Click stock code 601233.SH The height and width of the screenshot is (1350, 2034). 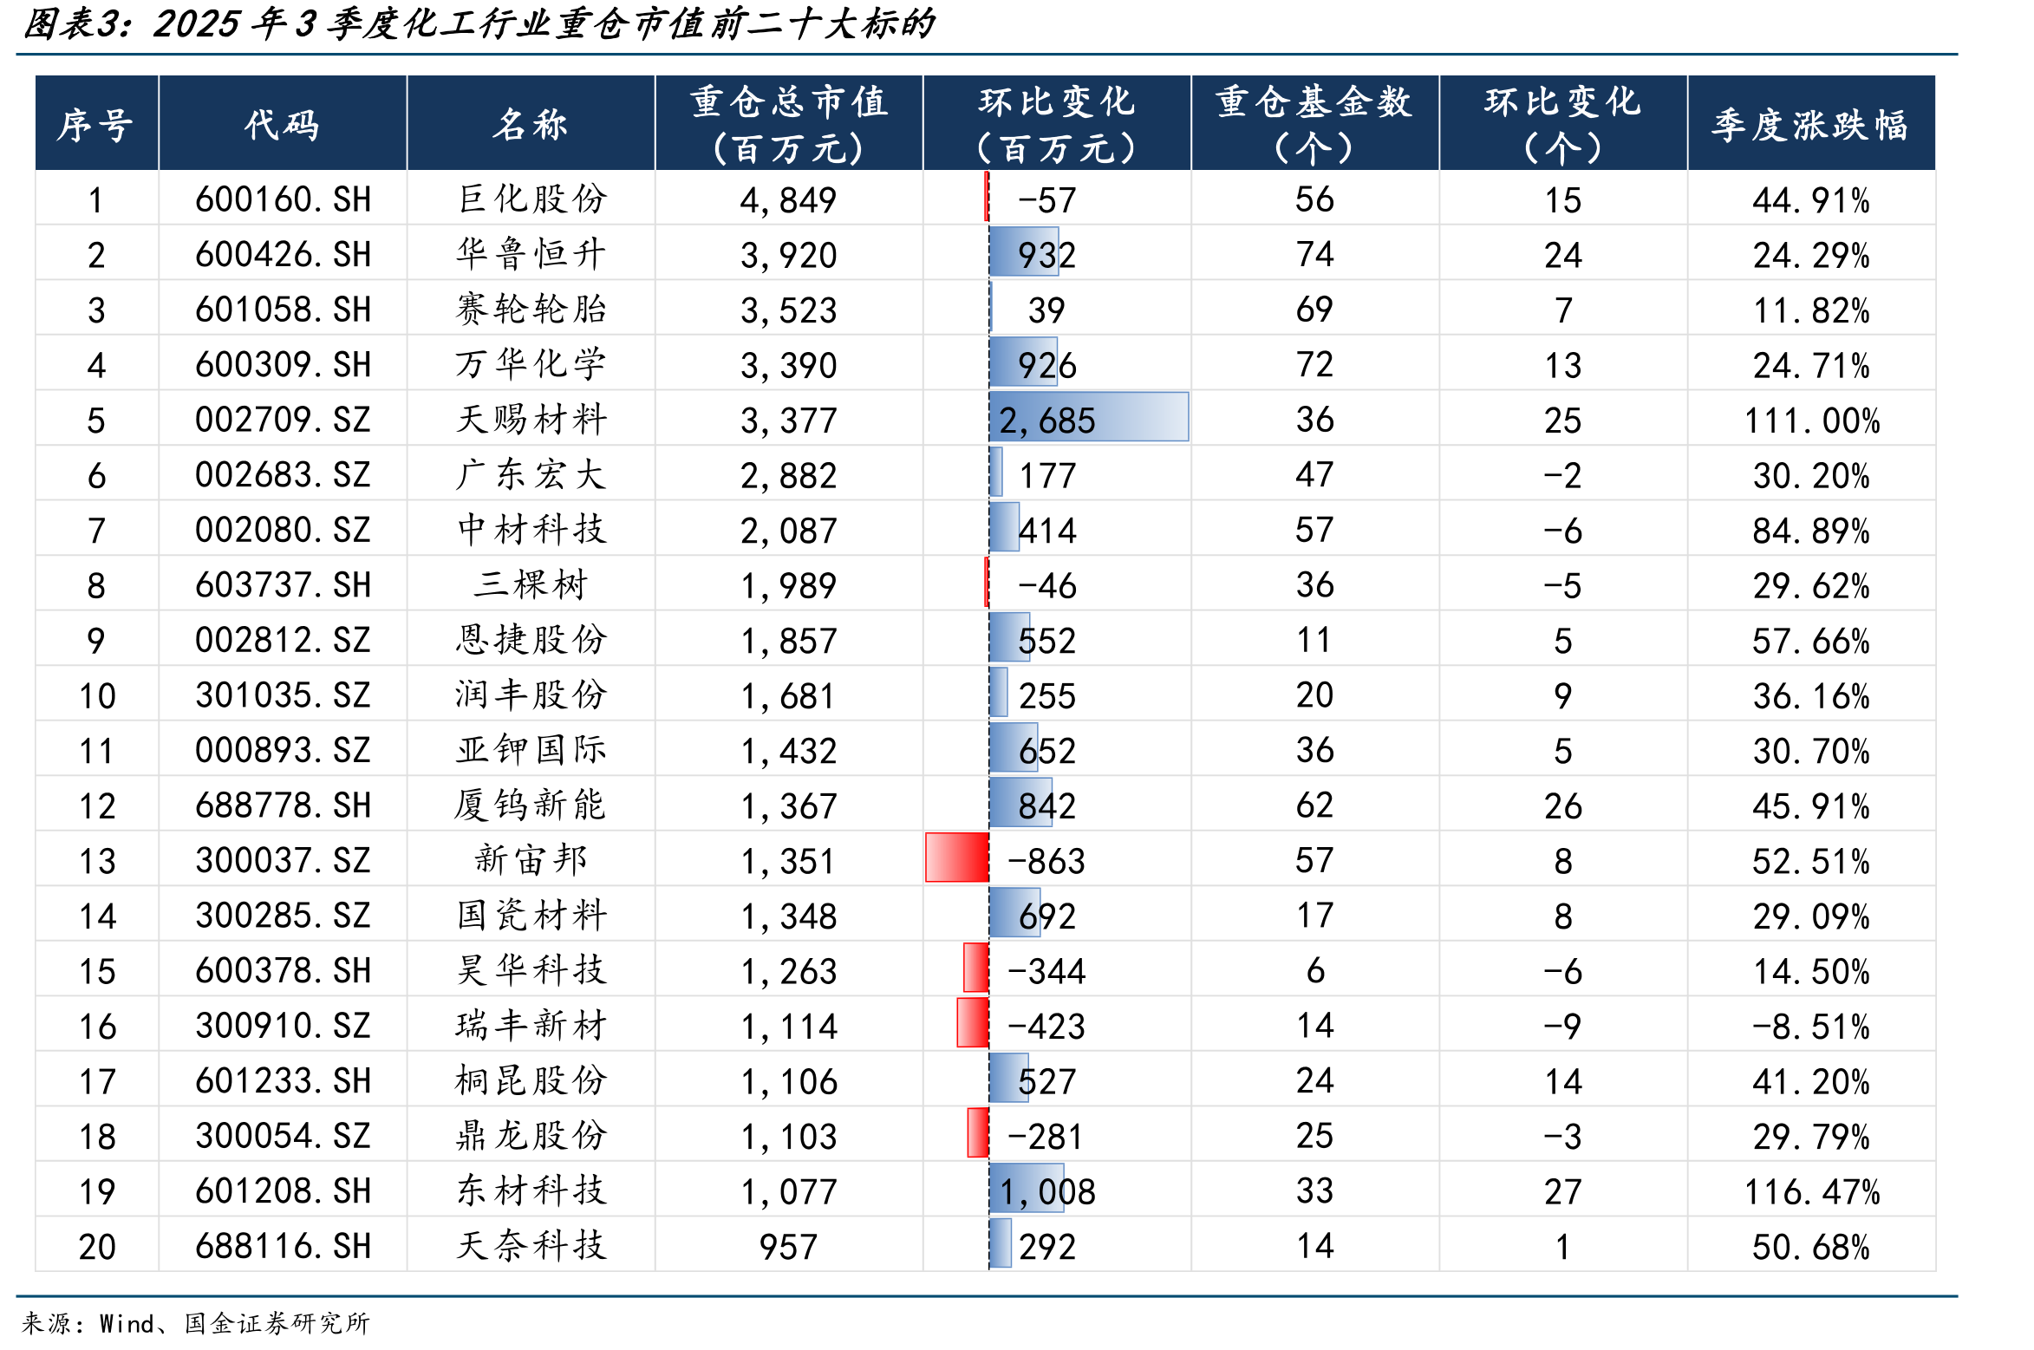click(283, 1080)
